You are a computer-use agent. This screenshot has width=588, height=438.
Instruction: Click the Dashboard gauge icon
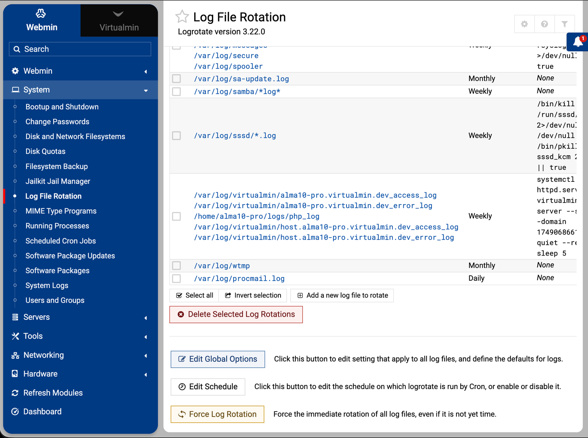(15, 411)
